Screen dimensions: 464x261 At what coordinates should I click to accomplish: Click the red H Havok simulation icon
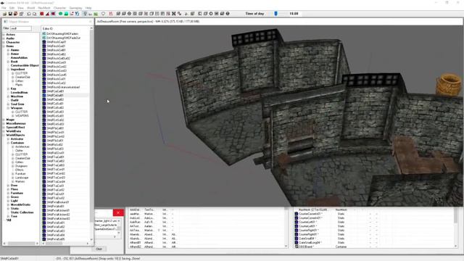coord(111,14)
